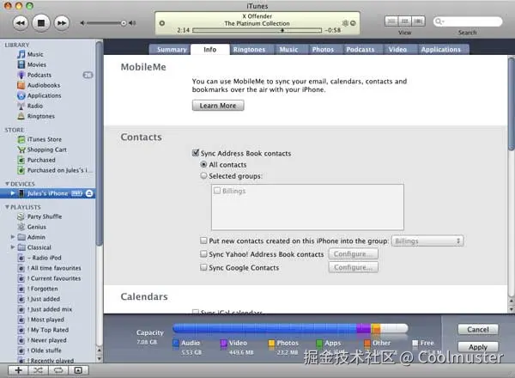Expand Jules's iPhone device contents
This screenshot has width=515, height=378.
tap(13, 193)
